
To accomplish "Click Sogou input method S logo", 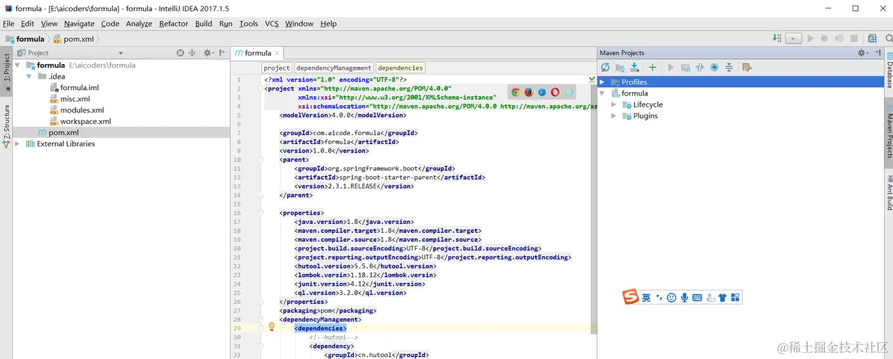I will coord(631,297).
